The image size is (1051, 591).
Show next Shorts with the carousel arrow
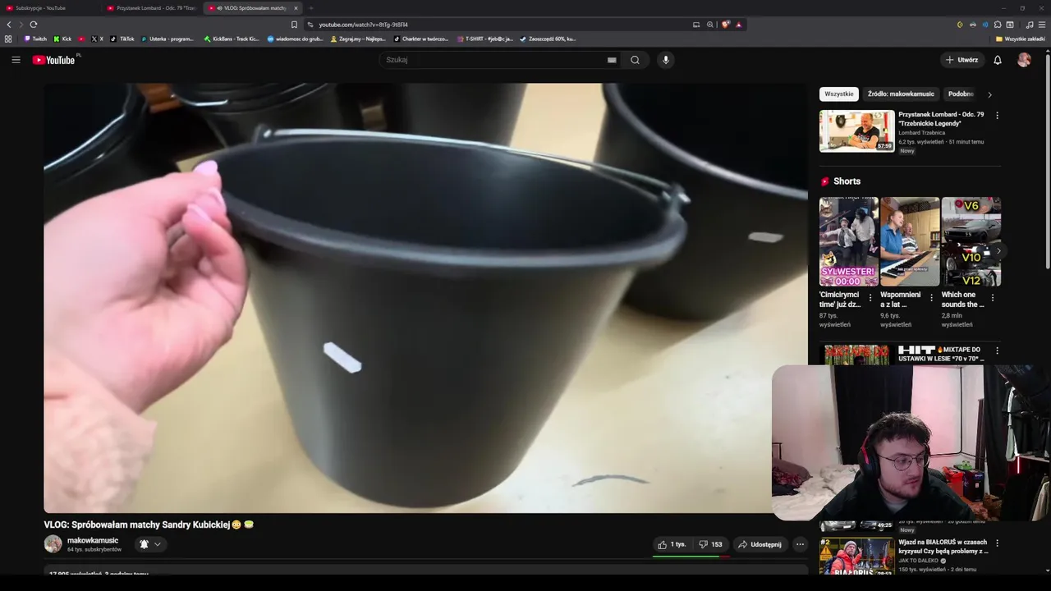point(998,251)
